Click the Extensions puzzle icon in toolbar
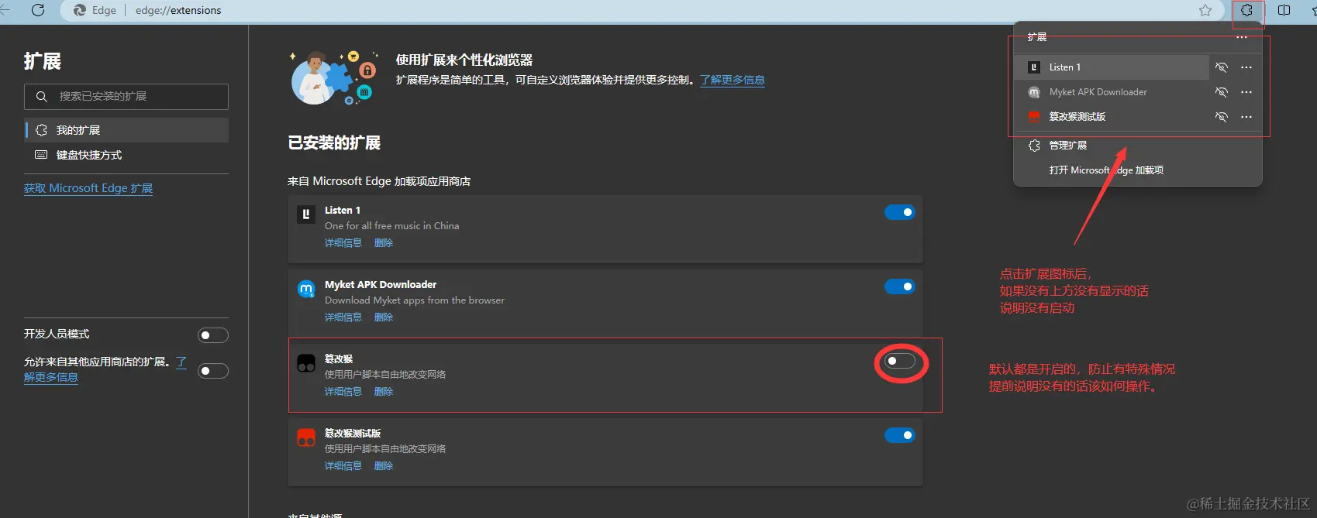The height and width of the screenshot is (518, 1317). pos(1246,10)
